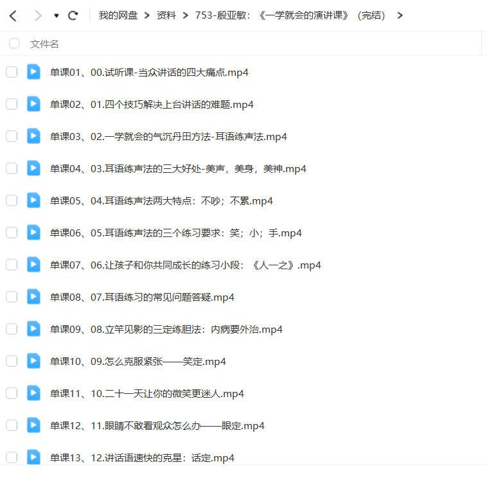Open file 单课04、03.耳语练声法的三大好处.mp4

click(x=178, y=169)
